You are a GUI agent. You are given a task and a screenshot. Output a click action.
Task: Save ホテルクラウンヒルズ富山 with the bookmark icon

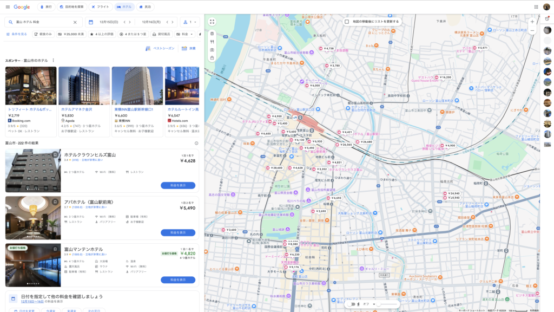click(55, 155)
